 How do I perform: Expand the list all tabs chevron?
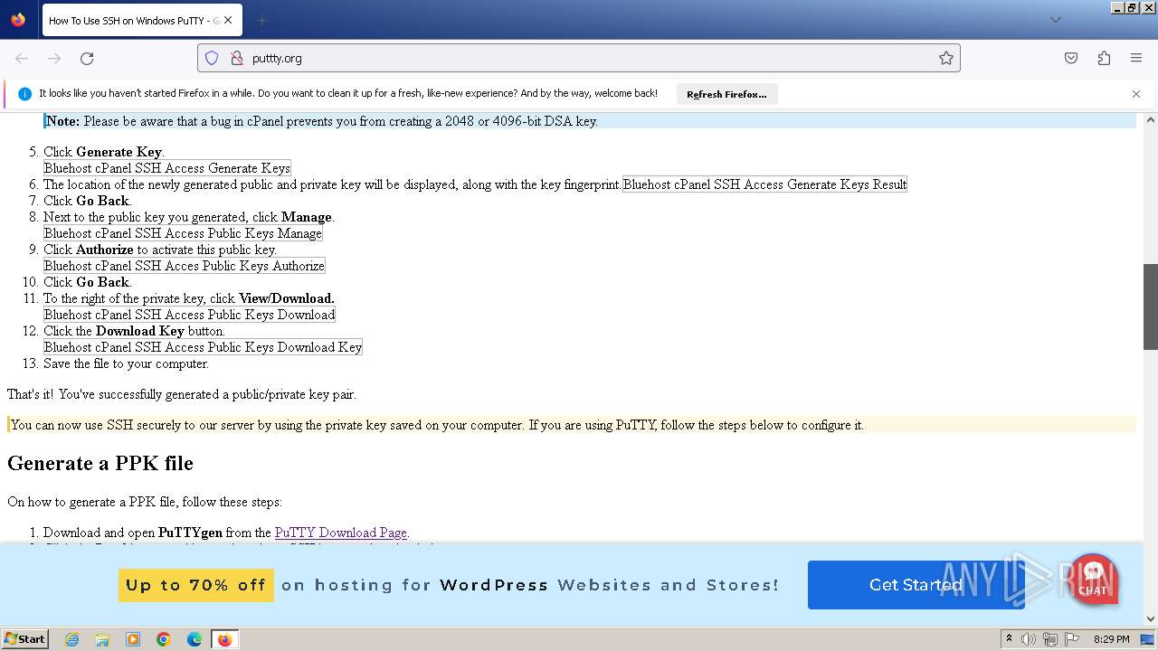(1055, 20)
